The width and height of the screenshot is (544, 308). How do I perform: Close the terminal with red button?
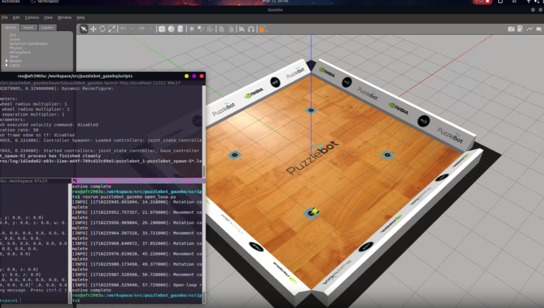[202, 76]
